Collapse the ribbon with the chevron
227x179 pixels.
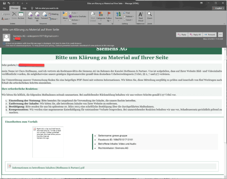click(224, 24)
